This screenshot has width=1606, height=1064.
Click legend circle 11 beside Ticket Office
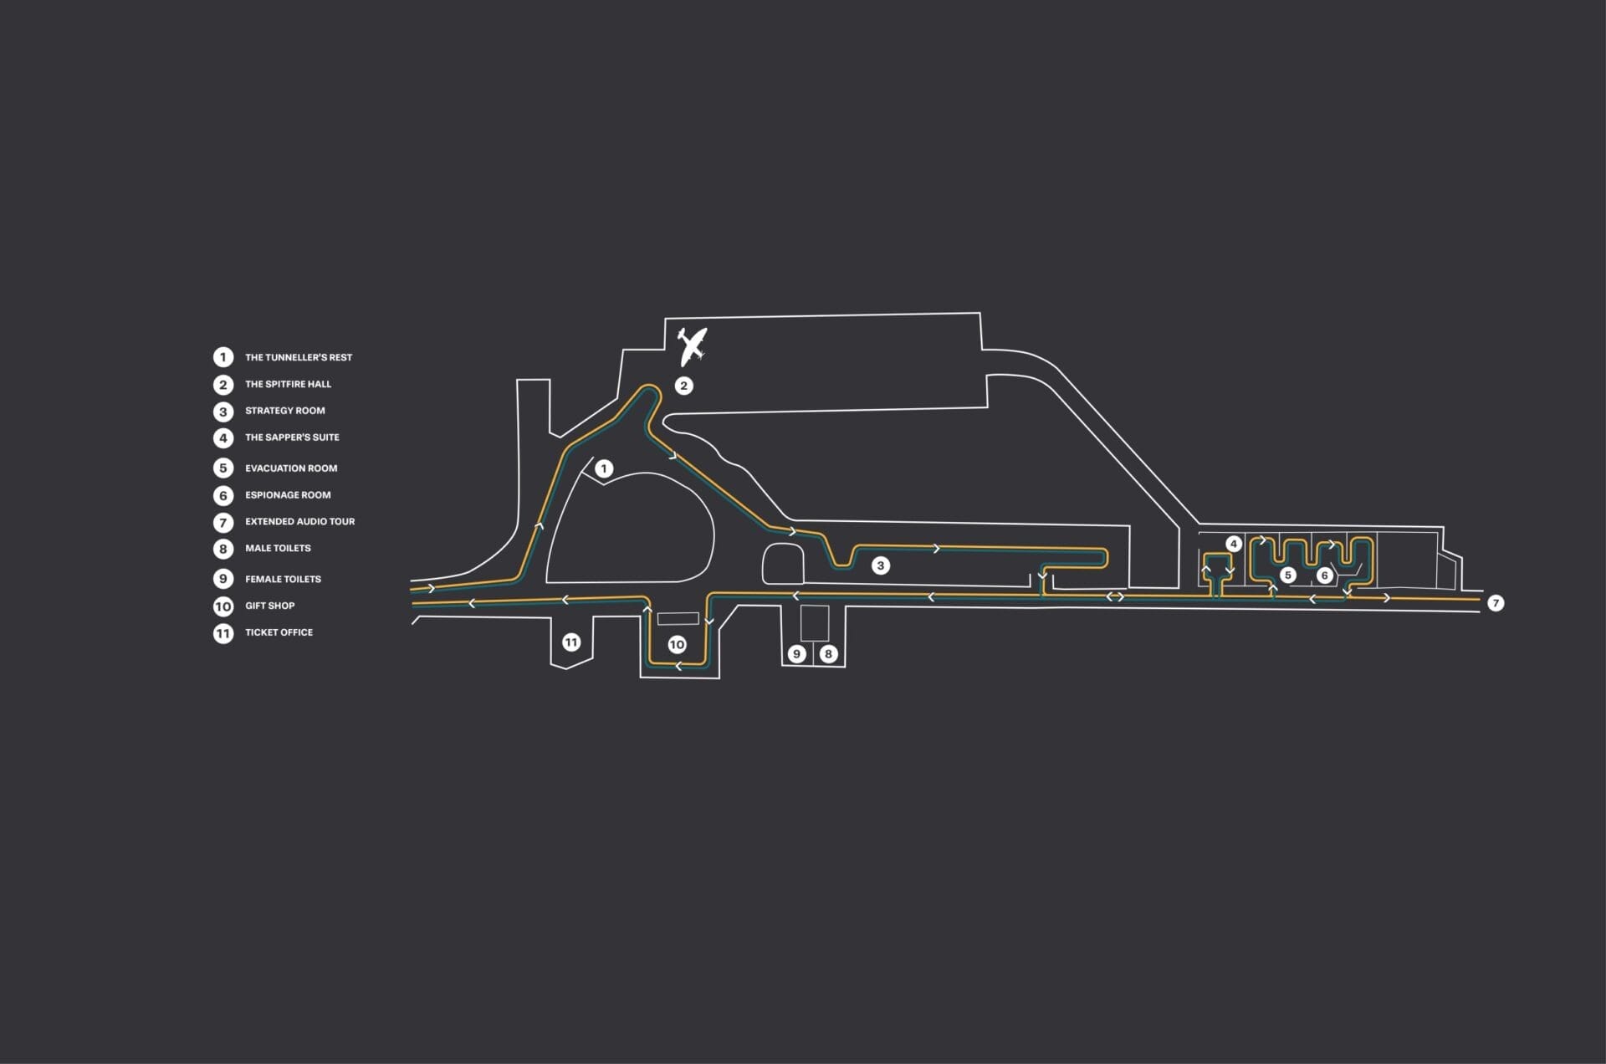(222, 633)
